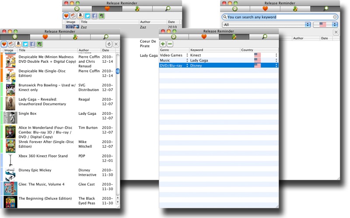Open the 'All' genre dropdown in search window
The image size is (350, 218).
[x=266, y=25]
